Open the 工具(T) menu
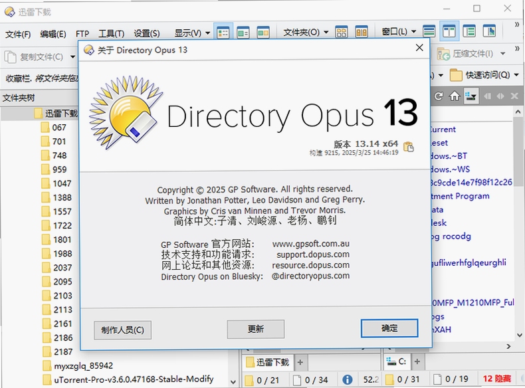This screenshot has width=525, height=388. [111, 33]
